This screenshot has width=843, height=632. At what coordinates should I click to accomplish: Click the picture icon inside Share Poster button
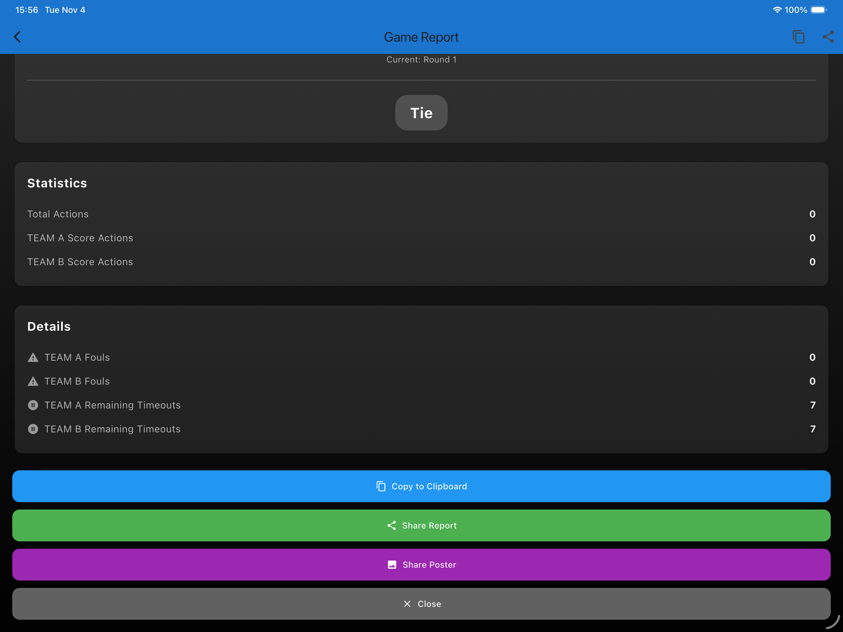coord(392,565)
